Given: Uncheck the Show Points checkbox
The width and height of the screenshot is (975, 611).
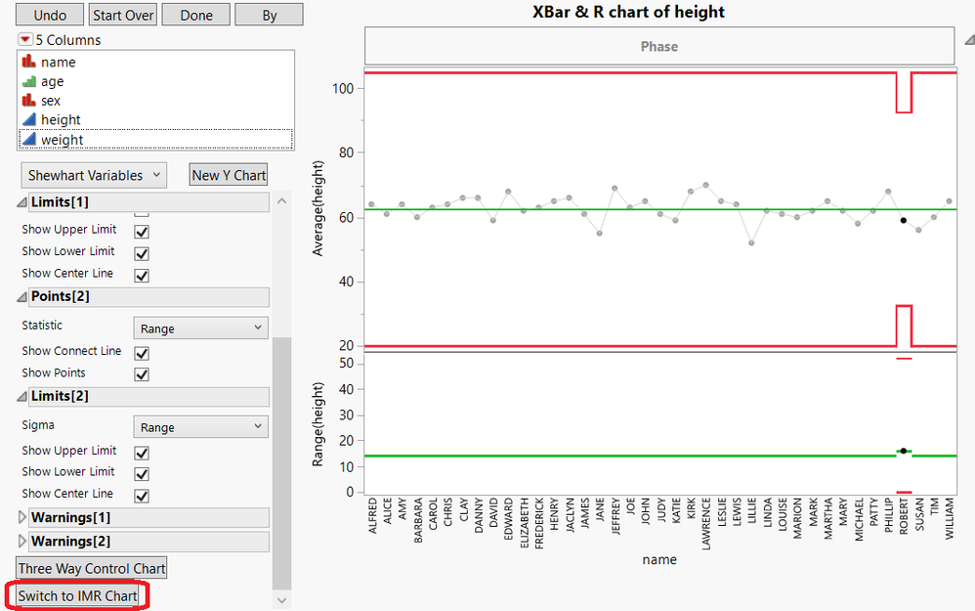Looking at the screenshot, I should (x=143, y=372).
